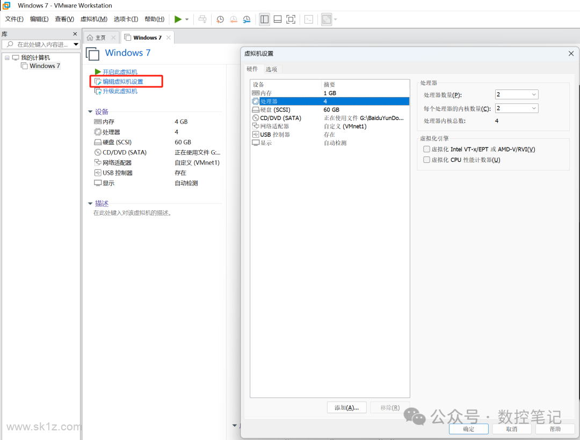580x440 pixels.
Task: Select 网络适配器 in settings device list
Action: pyautogui.click(x=330, y=126)
